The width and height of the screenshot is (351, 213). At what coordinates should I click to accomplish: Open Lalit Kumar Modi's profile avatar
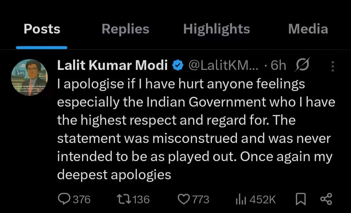click(29, 77)
